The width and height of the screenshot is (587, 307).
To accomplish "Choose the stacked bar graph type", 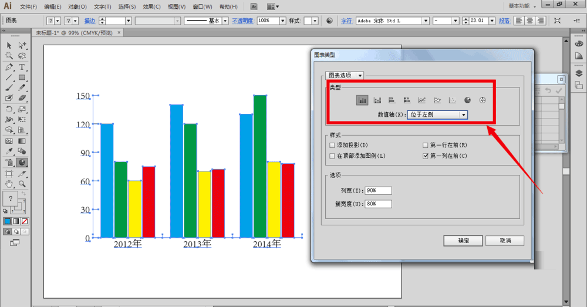I will [x=407, y=100].
